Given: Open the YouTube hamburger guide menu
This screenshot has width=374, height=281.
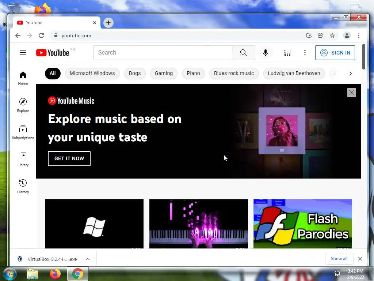Looking at the screenshot, I should (x=23, y=53).
